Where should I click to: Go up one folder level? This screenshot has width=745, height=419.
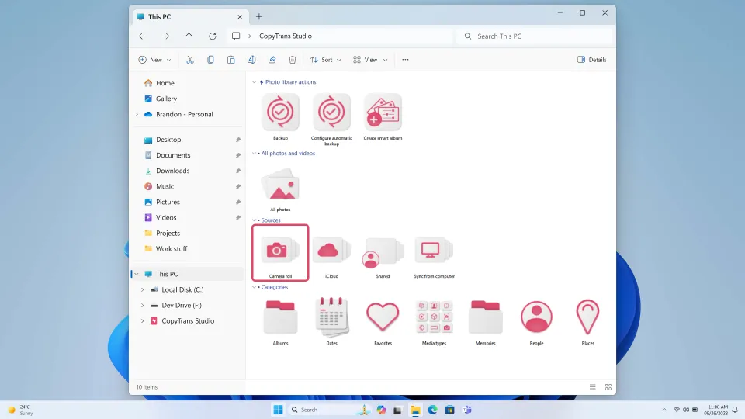tap(189, 36)
